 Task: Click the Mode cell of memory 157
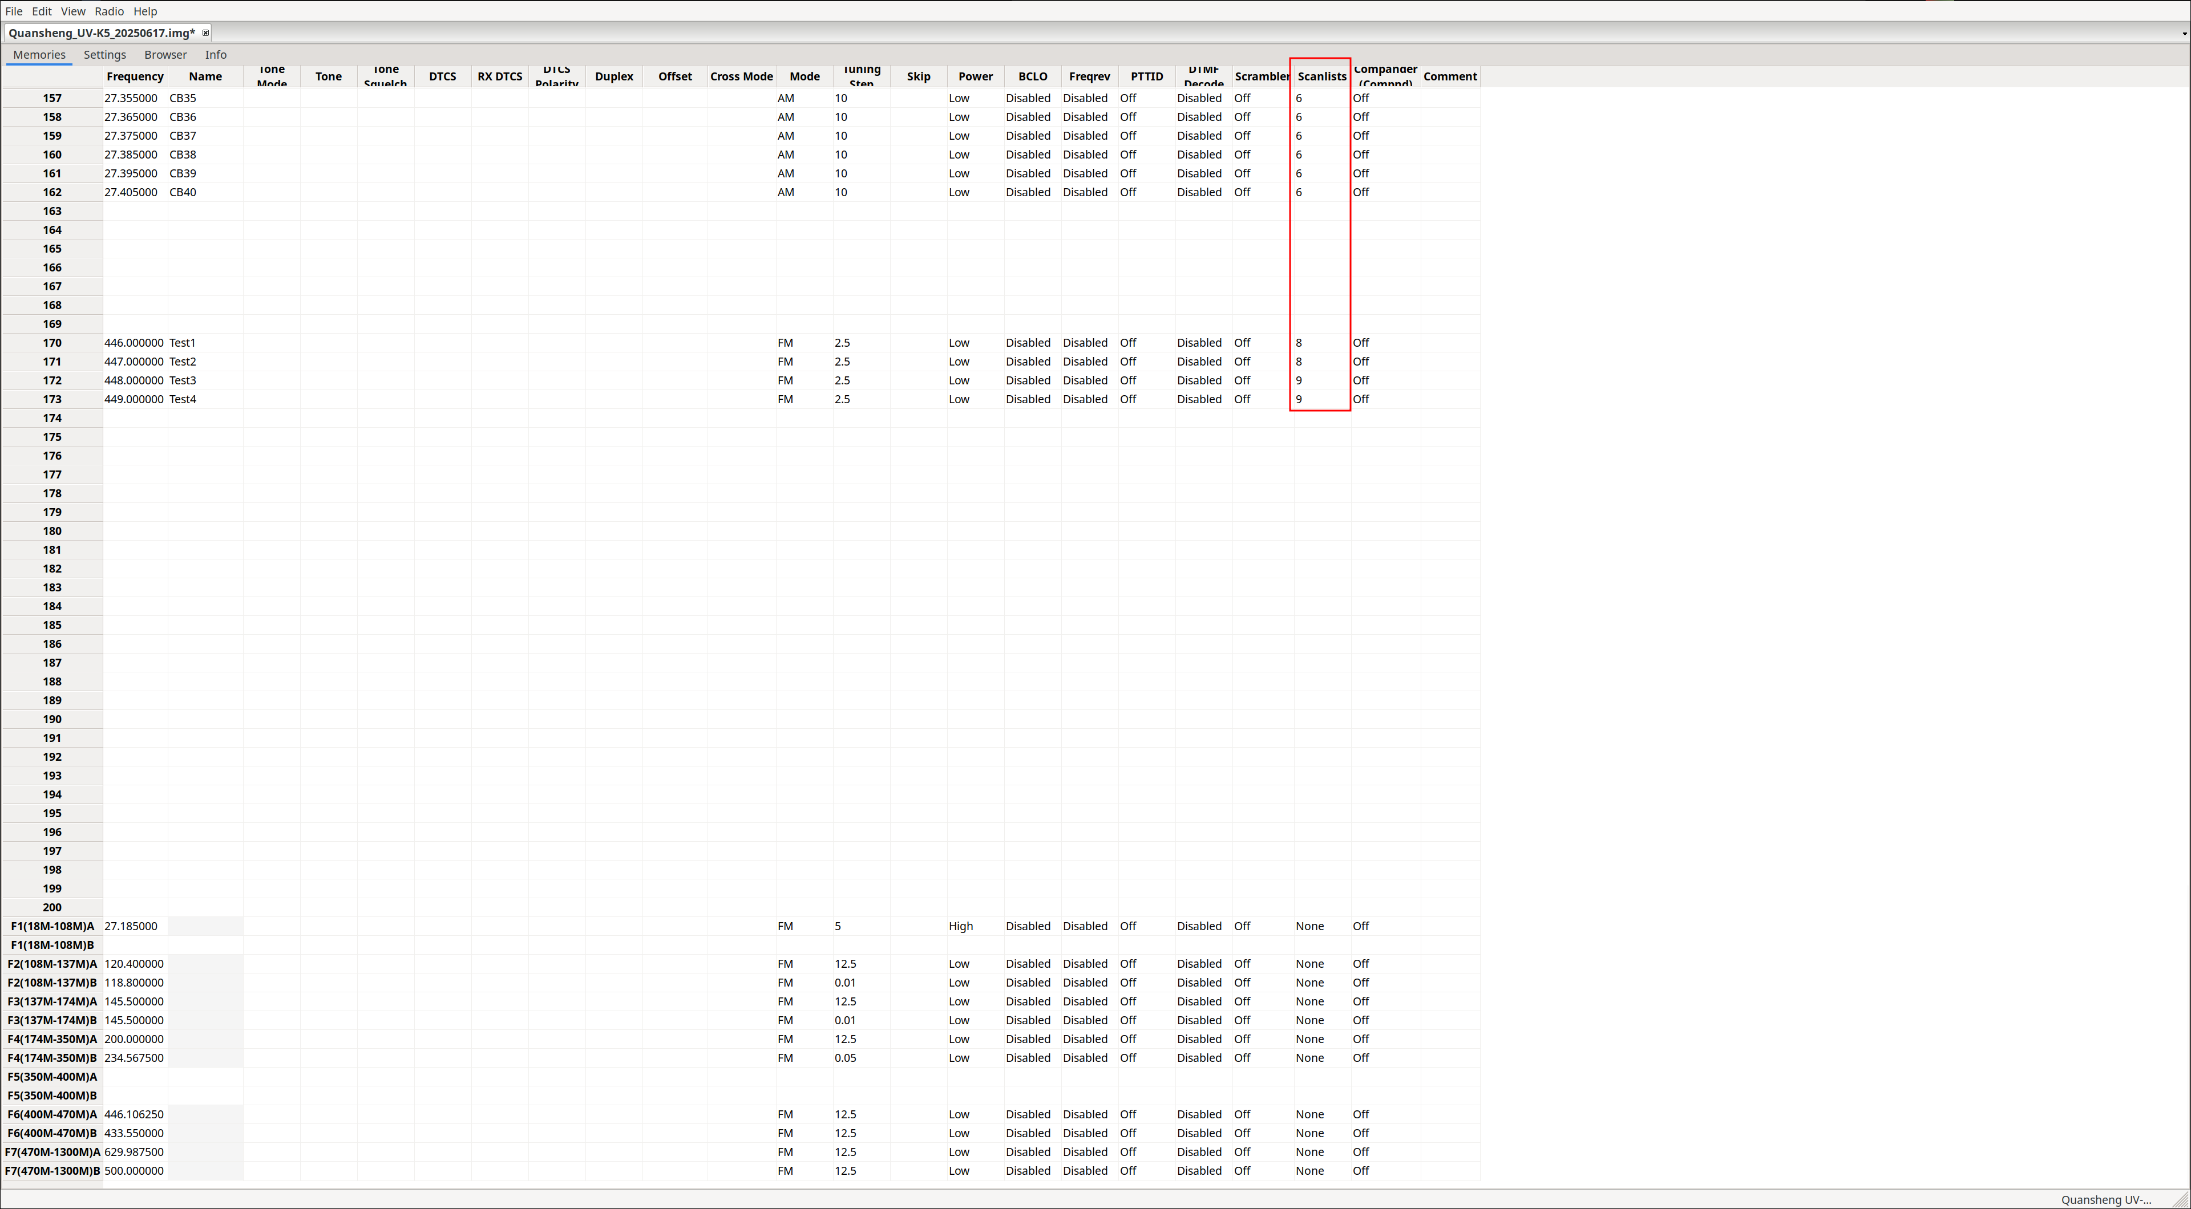[803, 98]
